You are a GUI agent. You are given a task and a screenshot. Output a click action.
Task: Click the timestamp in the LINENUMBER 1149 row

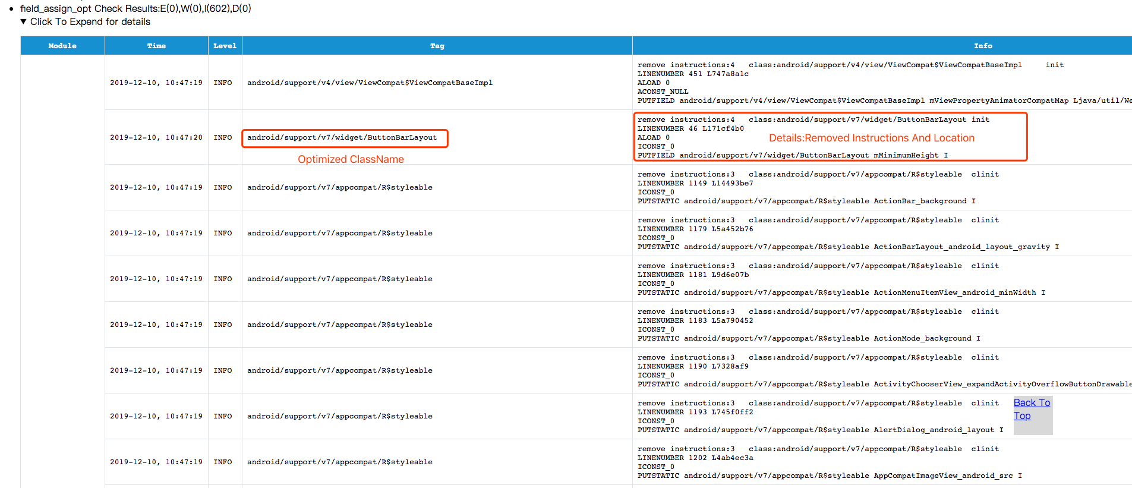pyautogui.click(x=156, y=187)
